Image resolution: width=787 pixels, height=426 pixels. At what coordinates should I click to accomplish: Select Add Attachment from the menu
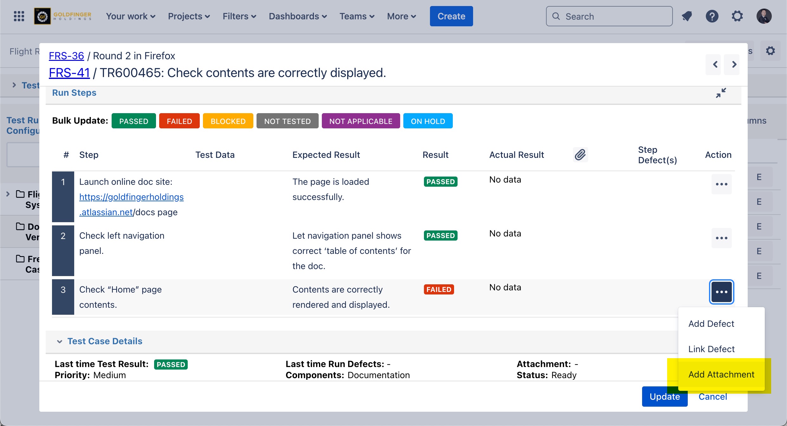[721, 374]
